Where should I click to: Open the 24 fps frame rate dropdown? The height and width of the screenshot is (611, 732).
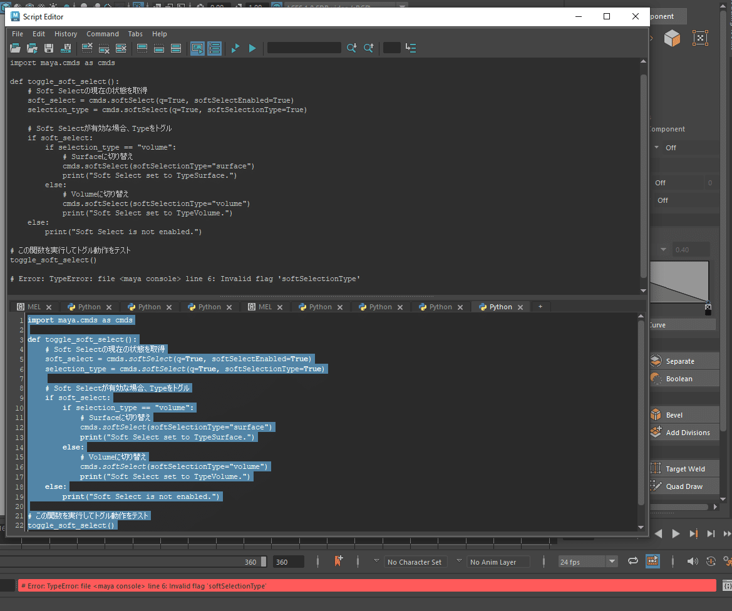tap(586, 562)
